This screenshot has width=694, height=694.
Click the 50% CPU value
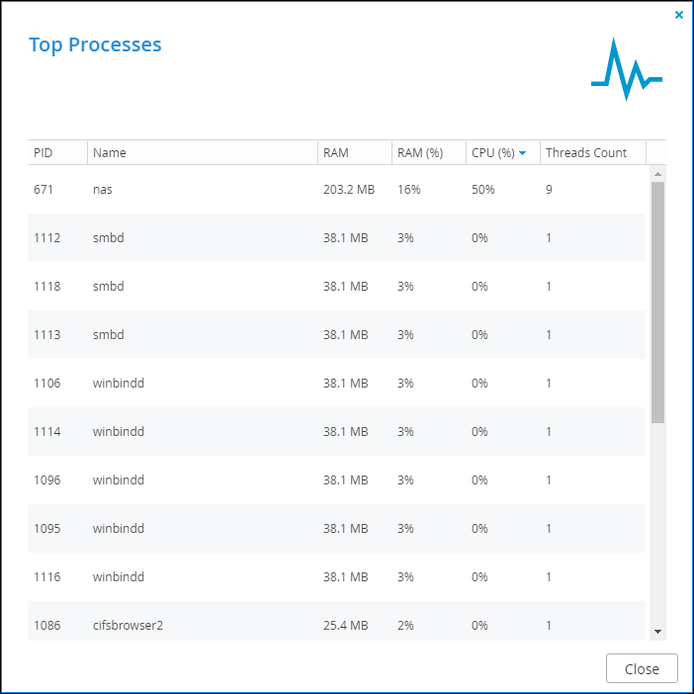pos(482,190)
